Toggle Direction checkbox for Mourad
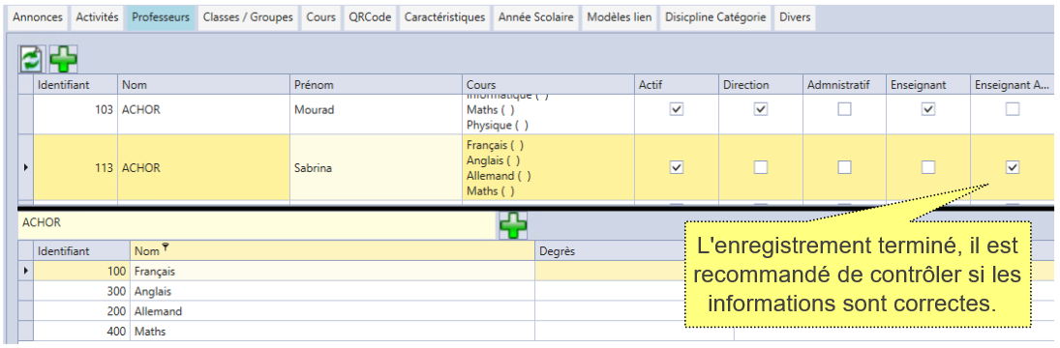The image size is (1060, 348). pos(761,109)
